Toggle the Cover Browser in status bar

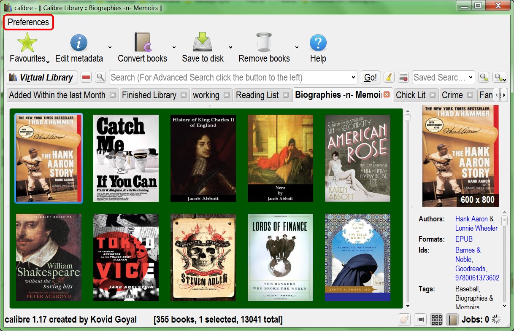420,320
